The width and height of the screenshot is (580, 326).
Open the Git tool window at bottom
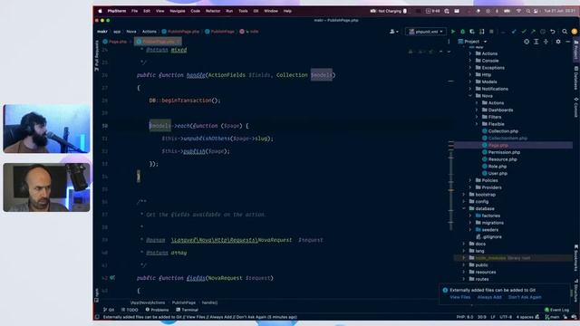[x=109, y=310]
